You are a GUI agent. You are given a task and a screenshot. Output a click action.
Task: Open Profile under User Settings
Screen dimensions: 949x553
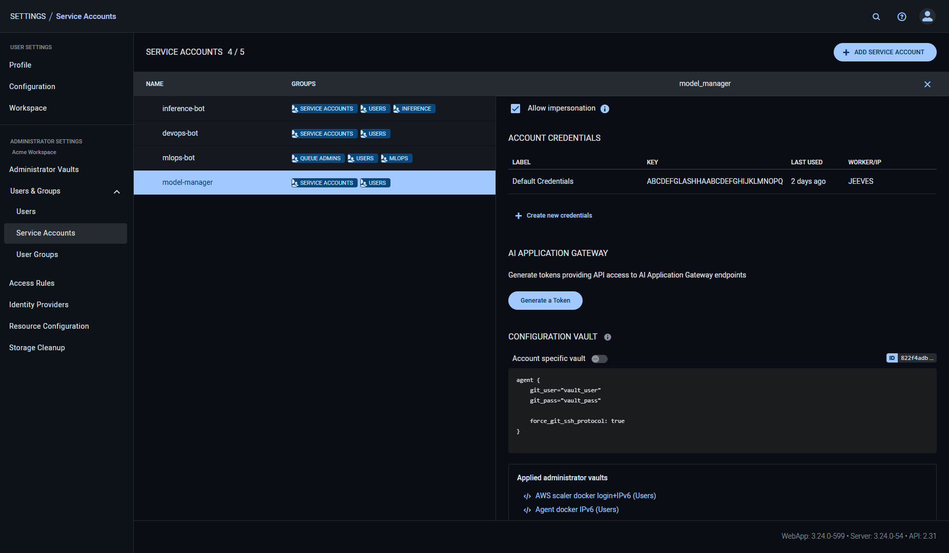20,65
